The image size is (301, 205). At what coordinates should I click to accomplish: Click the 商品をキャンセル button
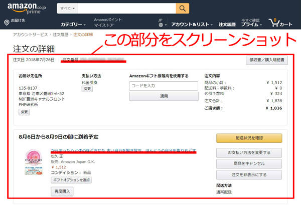click(249, 163)
